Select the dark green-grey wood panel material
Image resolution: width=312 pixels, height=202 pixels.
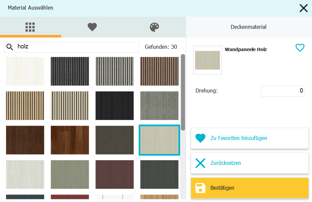tap(159, 174)
